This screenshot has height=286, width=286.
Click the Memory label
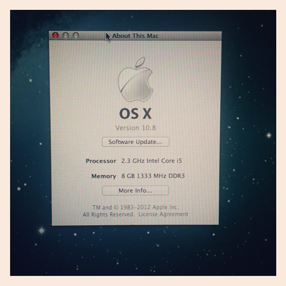pyautogui.click(x=104, y=176)
